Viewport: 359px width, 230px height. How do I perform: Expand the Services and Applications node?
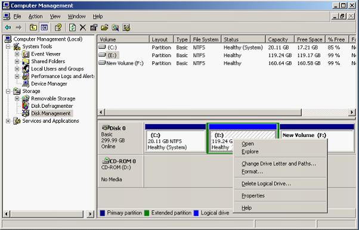[x=8, y=121]
